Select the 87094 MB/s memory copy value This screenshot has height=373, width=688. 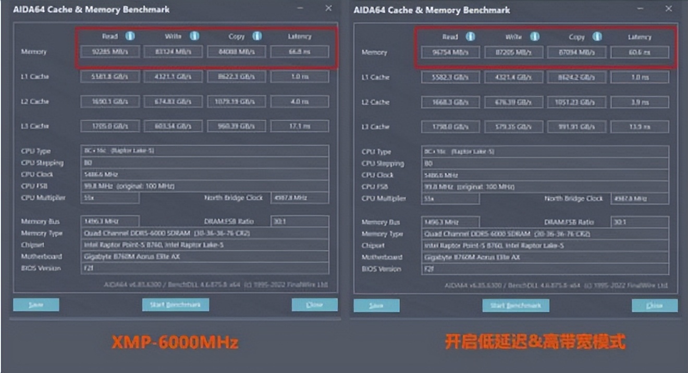tap(577, 52)
